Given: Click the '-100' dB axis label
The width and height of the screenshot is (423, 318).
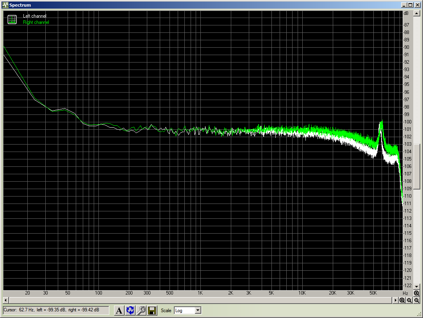Looking at the screenshot, I should (407, 121).
